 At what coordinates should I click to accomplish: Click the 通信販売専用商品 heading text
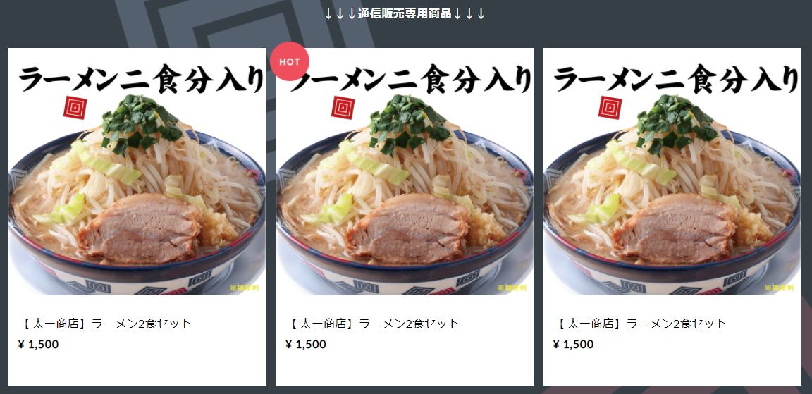pyautogui.click(x=405, y=13)
